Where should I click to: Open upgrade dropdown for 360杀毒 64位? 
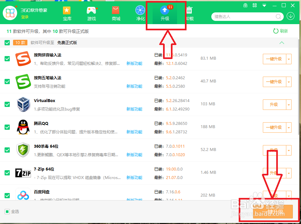289,150
